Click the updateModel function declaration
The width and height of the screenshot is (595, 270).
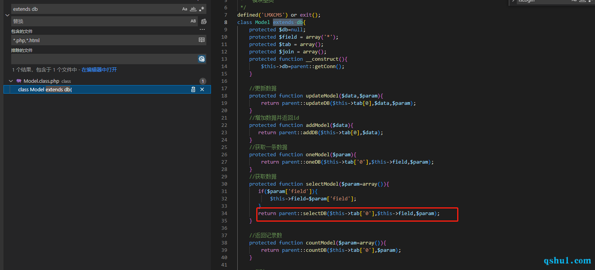point(316,96)
